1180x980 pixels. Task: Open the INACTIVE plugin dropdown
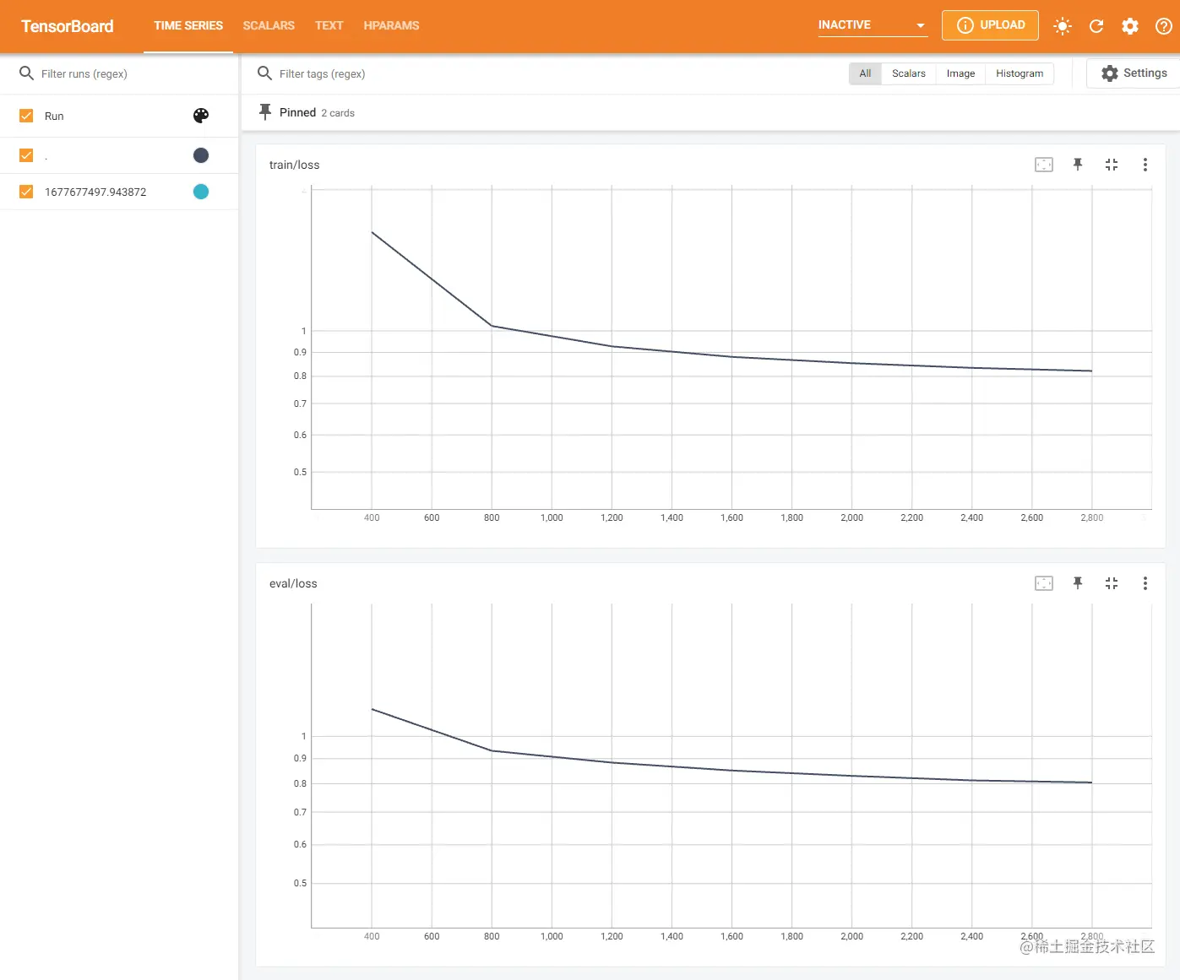873,25
